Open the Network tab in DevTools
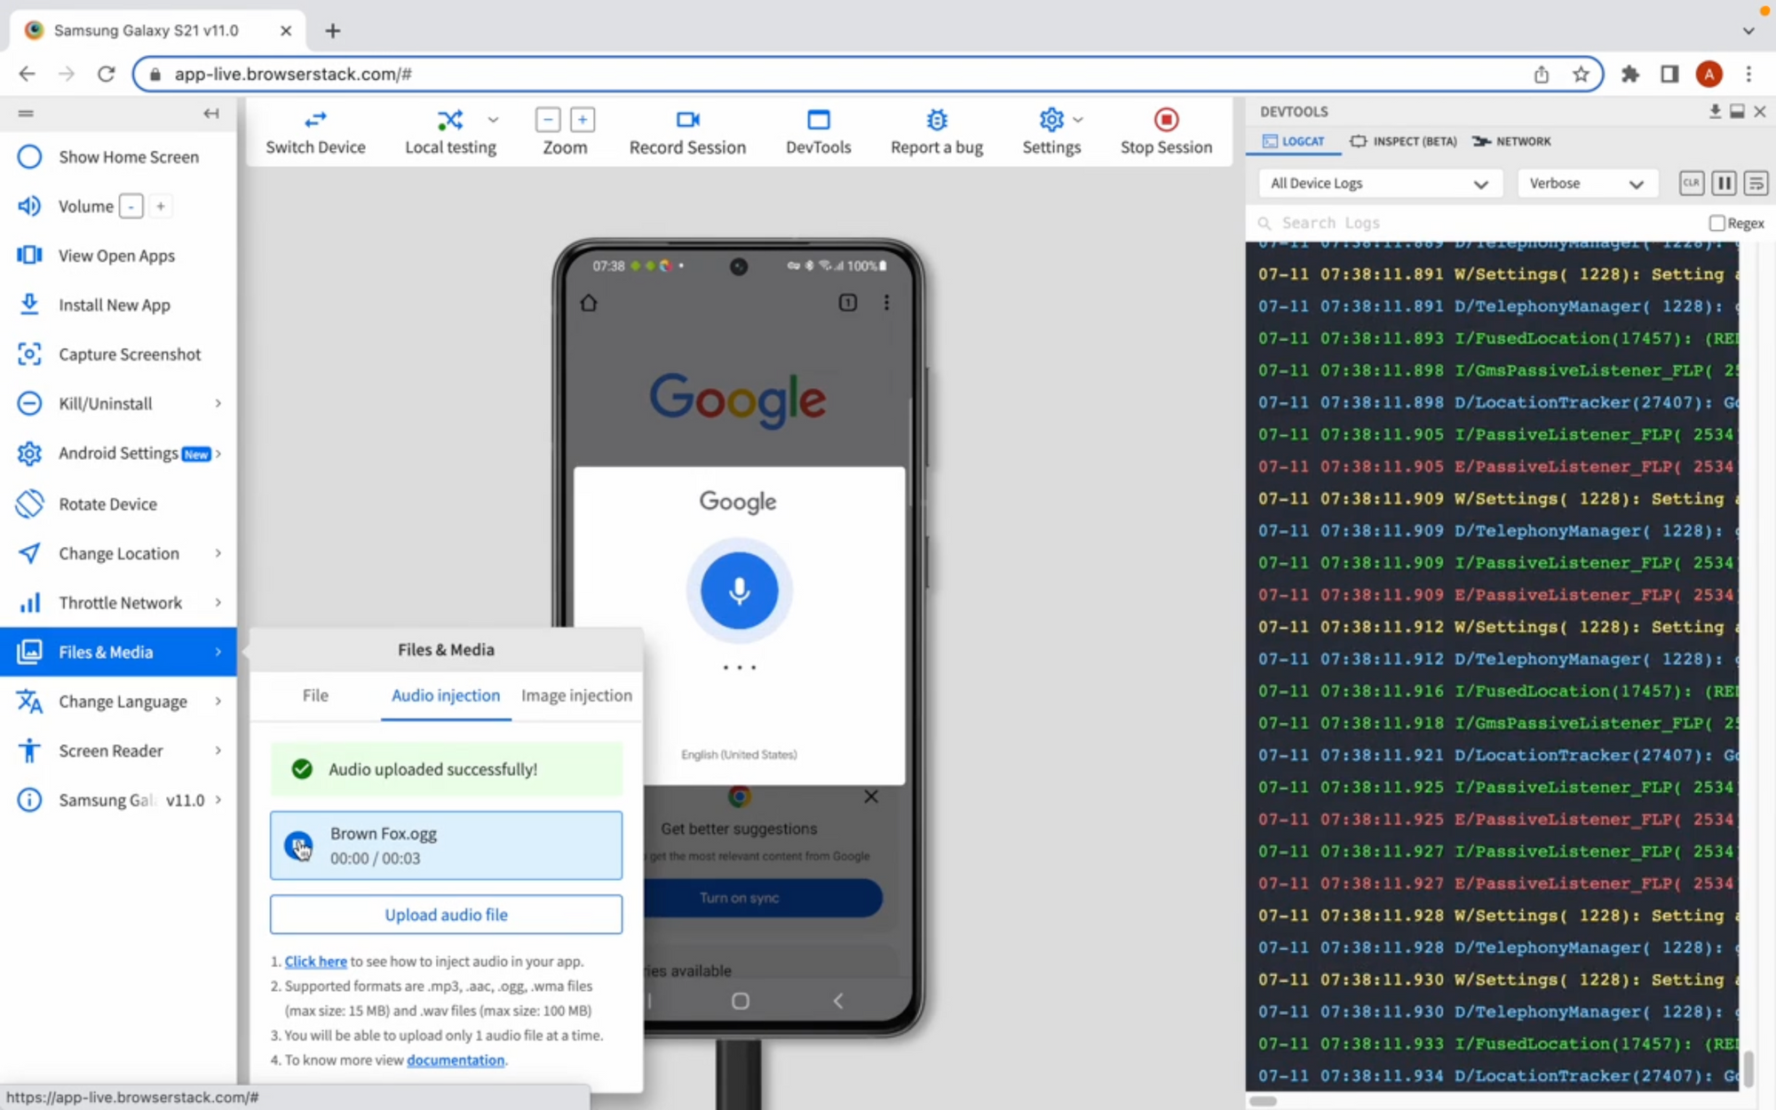1776x1110 pixels. pos(1512,141)
